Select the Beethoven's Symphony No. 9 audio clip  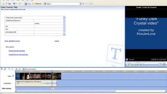coord(36,83)
